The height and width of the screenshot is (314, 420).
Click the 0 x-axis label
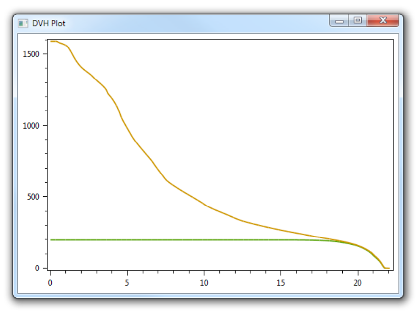[x=50, y=283]
